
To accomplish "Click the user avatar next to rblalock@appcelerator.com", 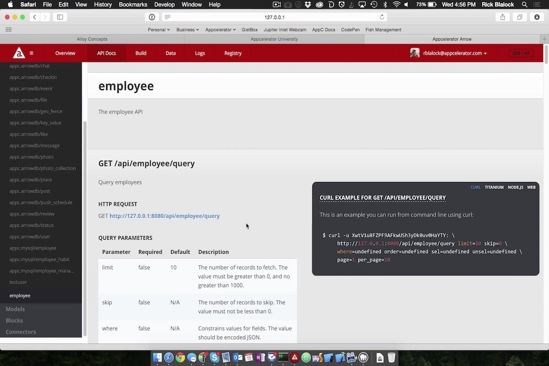I will (x=414, y=53).
